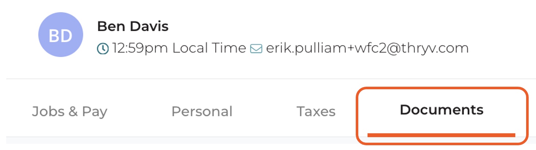Click the 12:59pm Local Time text
Screen dimensions: 536x150
(x=179, y=48)
